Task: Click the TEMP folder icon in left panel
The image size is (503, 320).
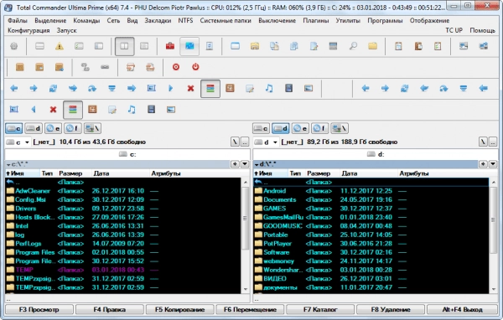Action: [10, 270]
